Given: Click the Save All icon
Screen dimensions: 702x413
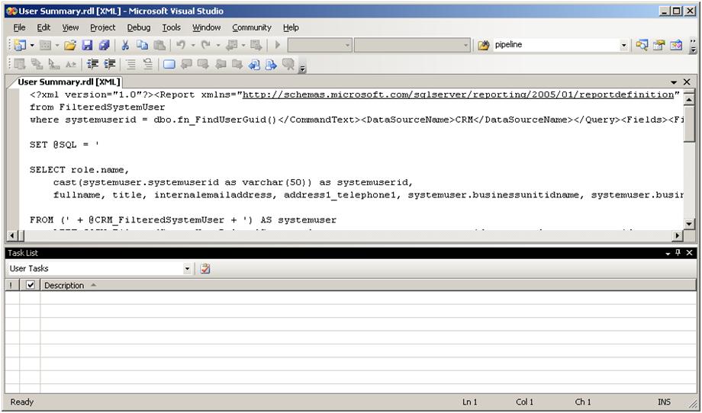Looking at the screenshot, I should [x=104, y=45].
